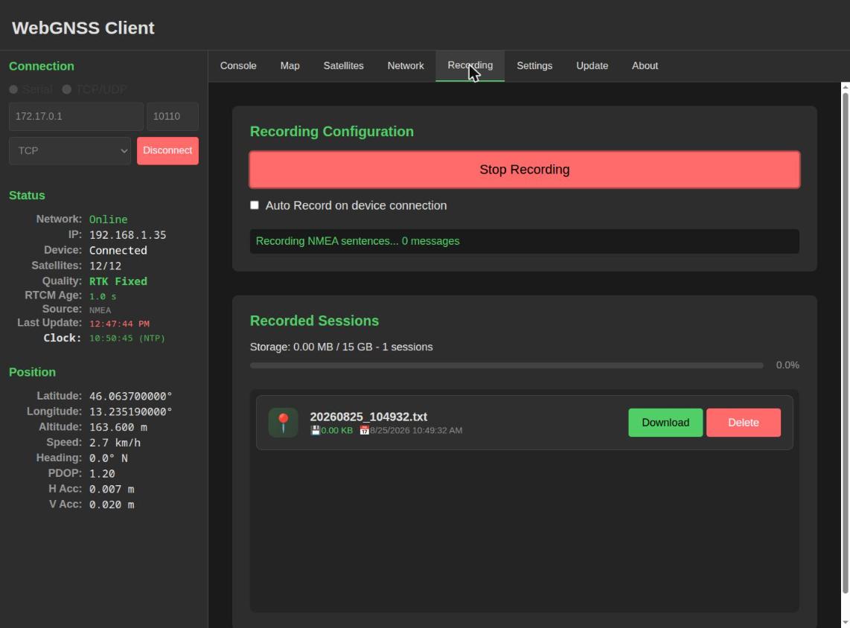Viewport: 850px width, 628px height.
Task: Click the H Acc value 0.007 m
Action: 112,490
